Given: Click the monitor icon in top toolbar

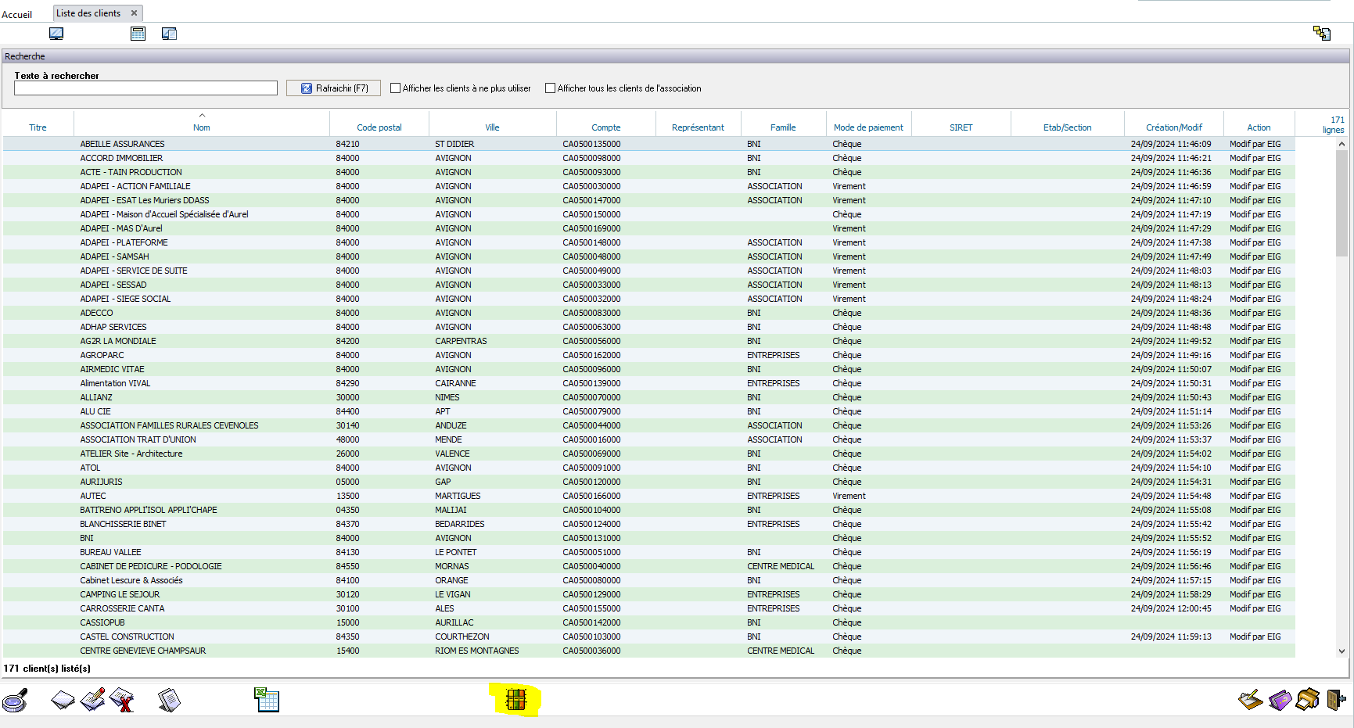Looking at the screenshot, I should [56, 34].
